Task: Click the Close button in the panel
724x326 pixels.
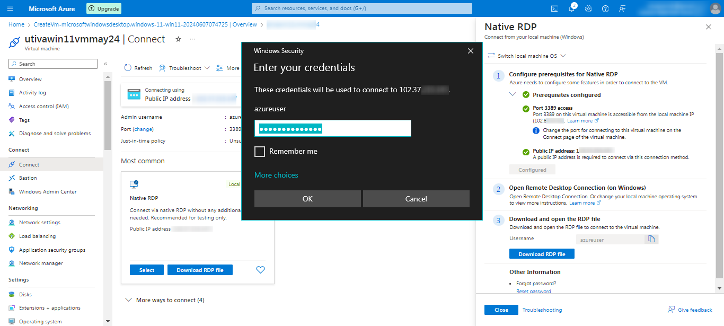Action: tap(501, 310)
